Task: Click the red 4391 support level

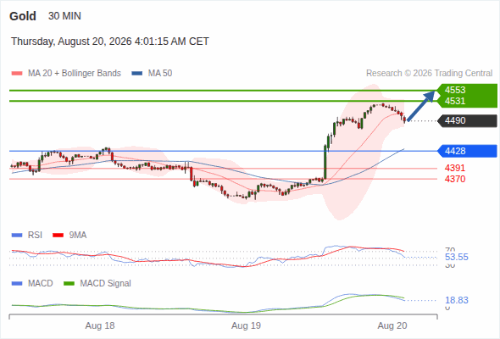Action: click(455, 168)
